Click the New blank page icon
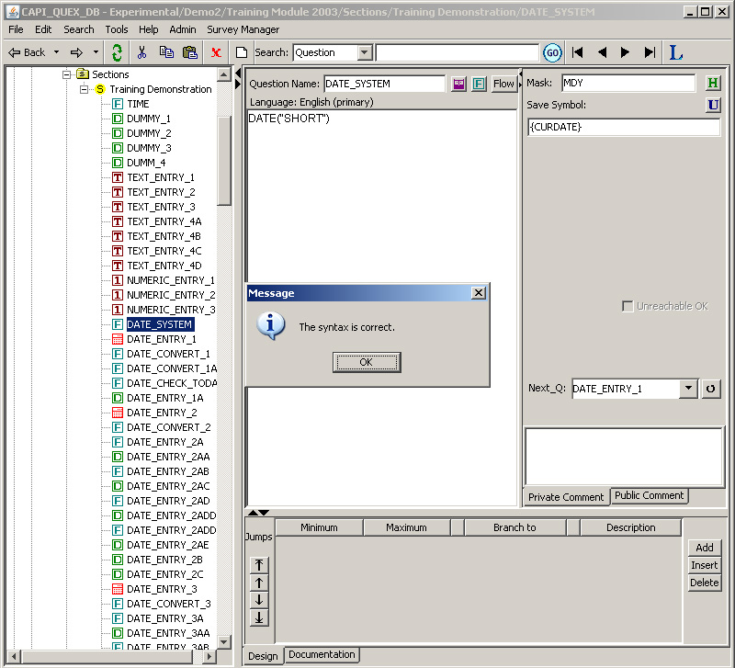Screen dimensions: 735x668 [242, 52]
